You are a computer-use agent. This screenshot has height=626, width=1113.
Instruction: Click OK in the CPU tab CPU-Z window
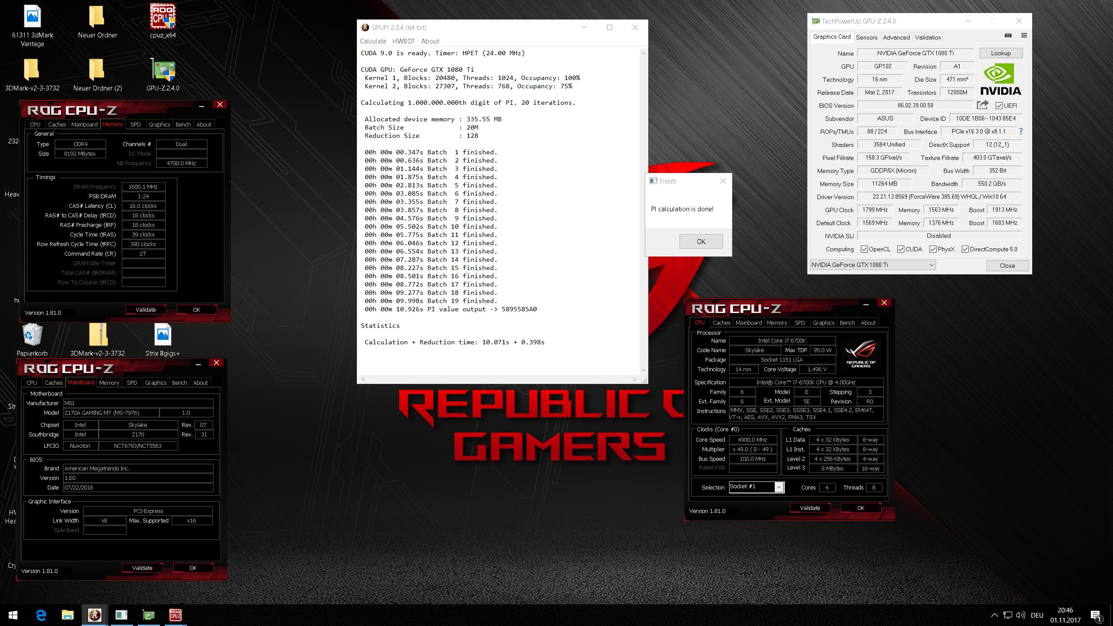[861, 508]
